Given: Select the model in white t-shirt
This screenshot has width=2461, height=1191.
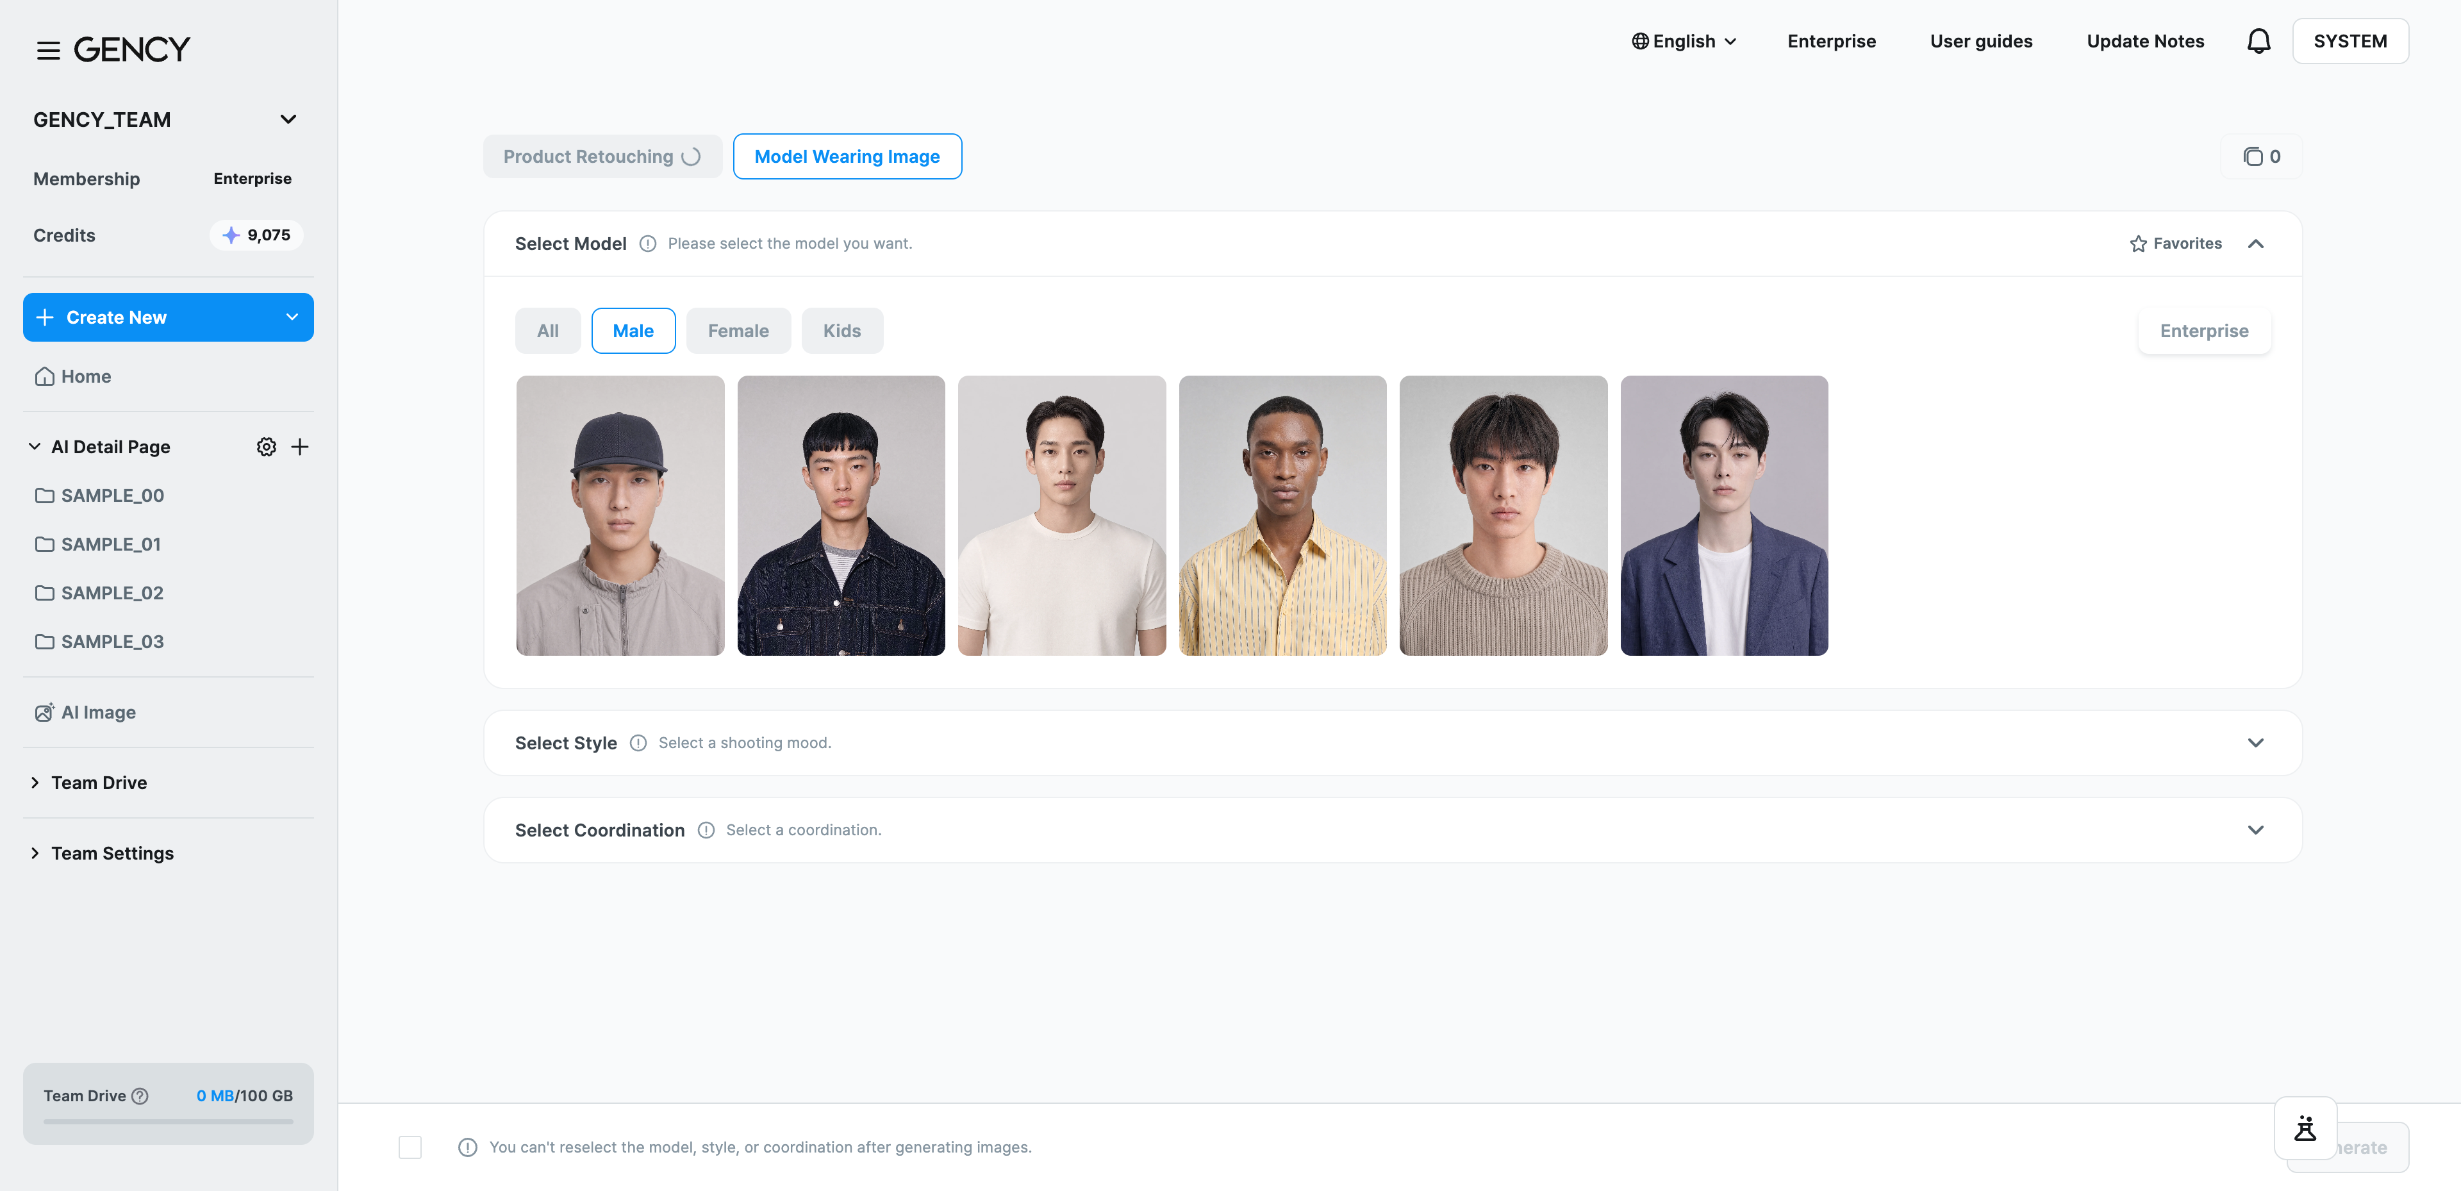Looking at the screenshot, I should (x=1061, y=515).
